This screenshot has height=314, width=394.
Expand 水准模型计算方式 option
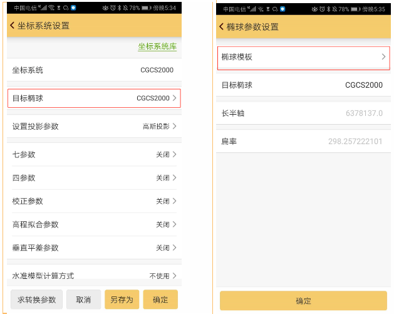click(94, 276)
